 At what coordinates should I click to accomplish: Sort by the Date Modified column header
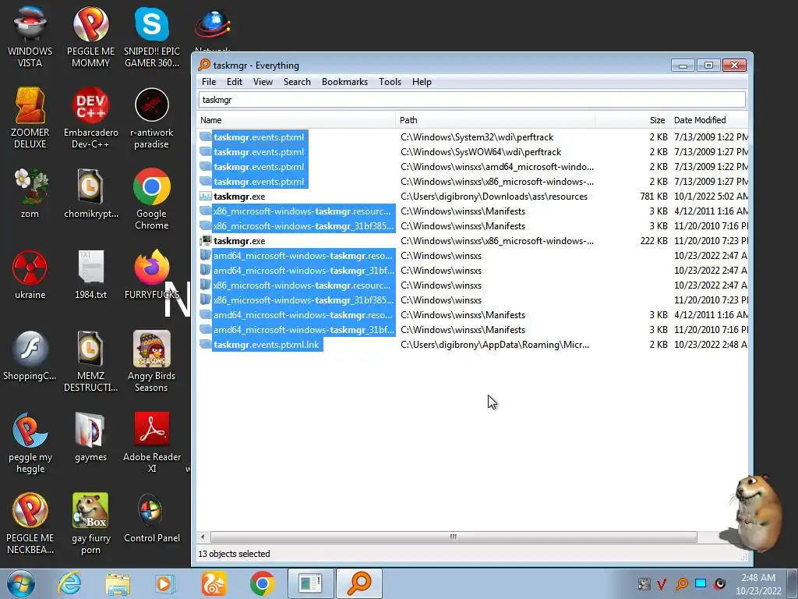point(709,120)
